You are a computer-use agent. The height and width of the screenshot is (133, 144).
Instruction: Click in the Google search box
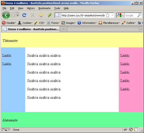(131, 15)
